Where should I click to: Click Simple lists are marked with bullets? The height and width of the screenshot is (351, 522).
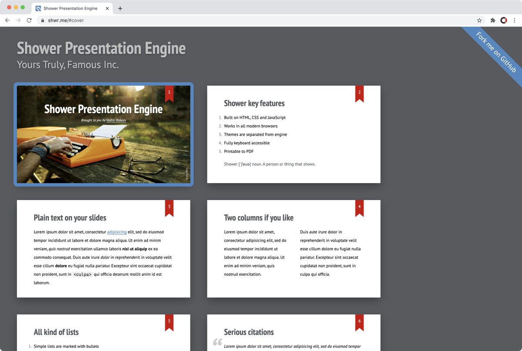(66, 347)
